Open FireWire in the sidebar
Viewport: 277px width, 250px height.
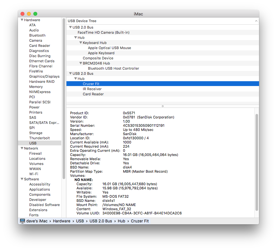click(36, 71)
